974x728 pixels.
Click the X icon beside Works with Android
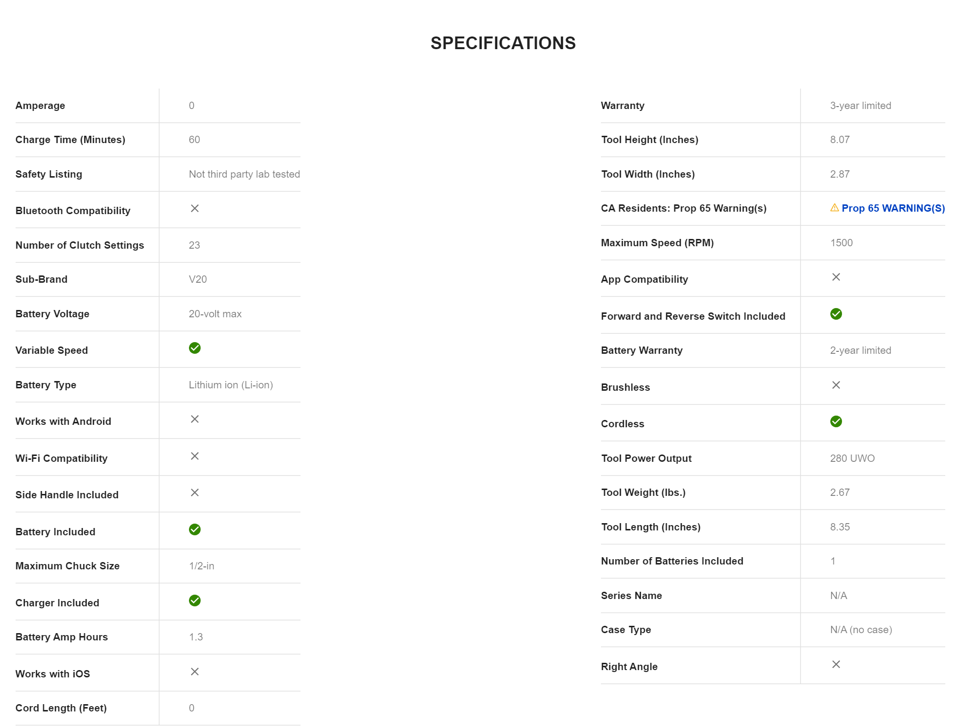coord(195,419)
